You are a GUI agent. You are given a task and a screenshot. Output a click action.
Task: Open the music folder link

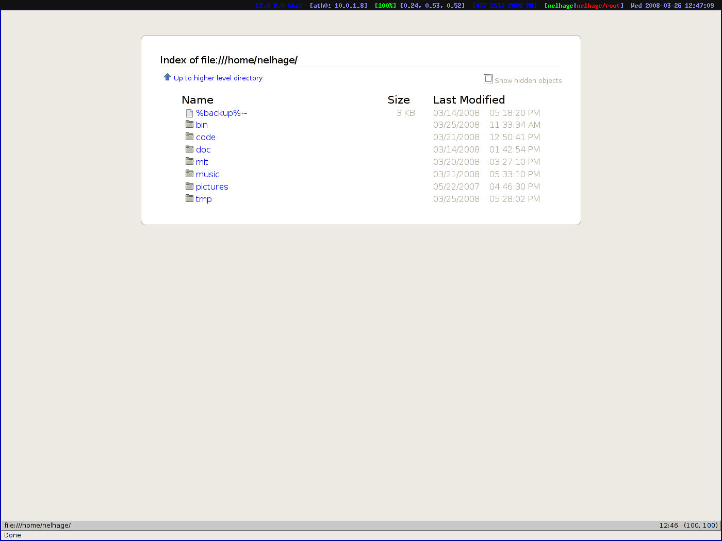(x=207, y=175)
